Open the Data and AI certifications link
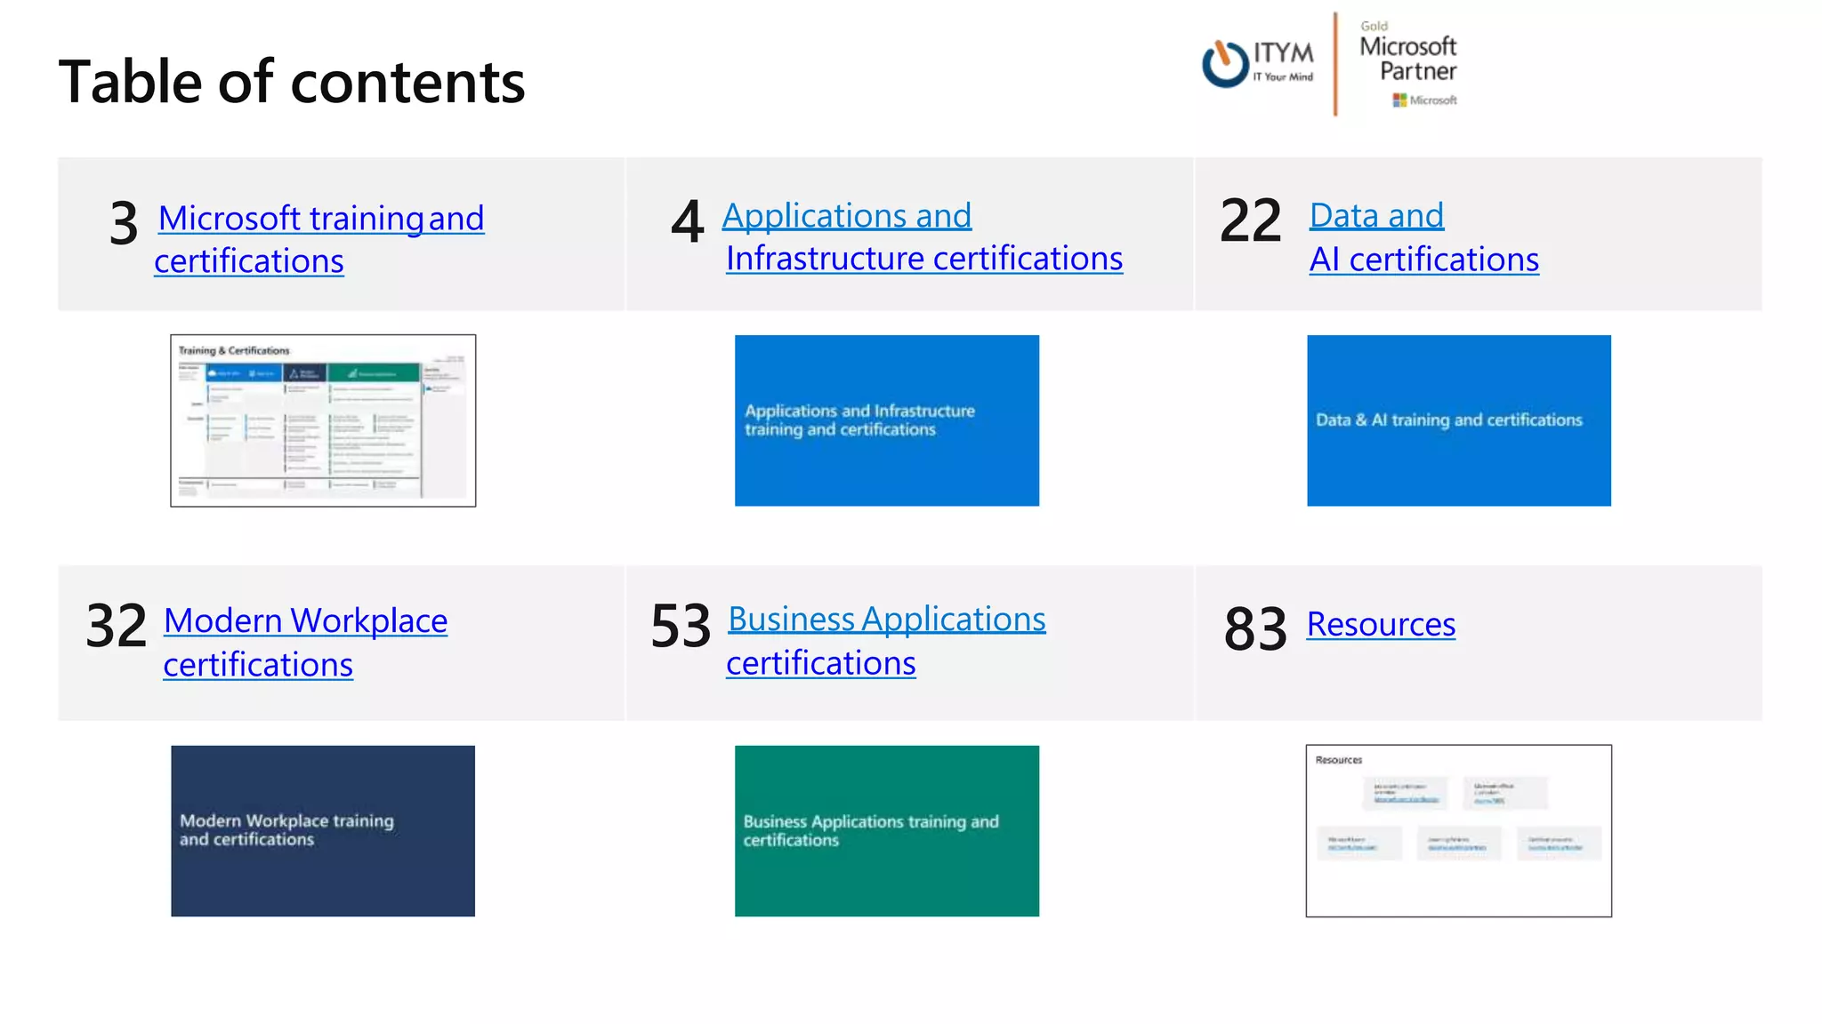This screenshot has height=1024, width=1822. pos(1423,237)
